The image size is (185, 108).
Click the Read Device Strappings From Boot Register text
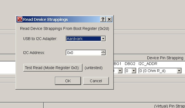[x=65, y=29]
